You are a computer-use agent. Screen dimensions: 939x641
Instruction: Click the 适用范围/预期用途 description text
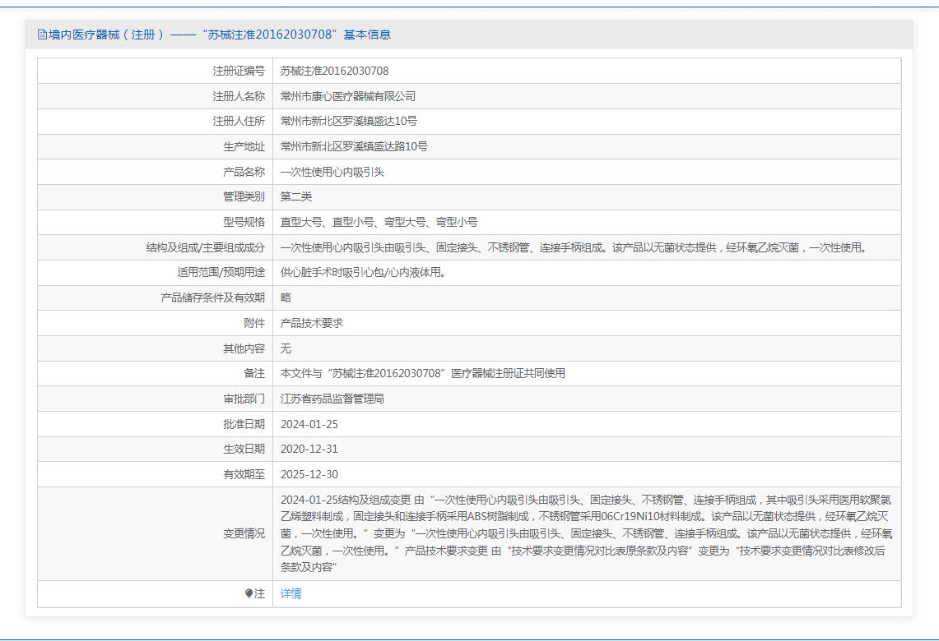[362, 272]
